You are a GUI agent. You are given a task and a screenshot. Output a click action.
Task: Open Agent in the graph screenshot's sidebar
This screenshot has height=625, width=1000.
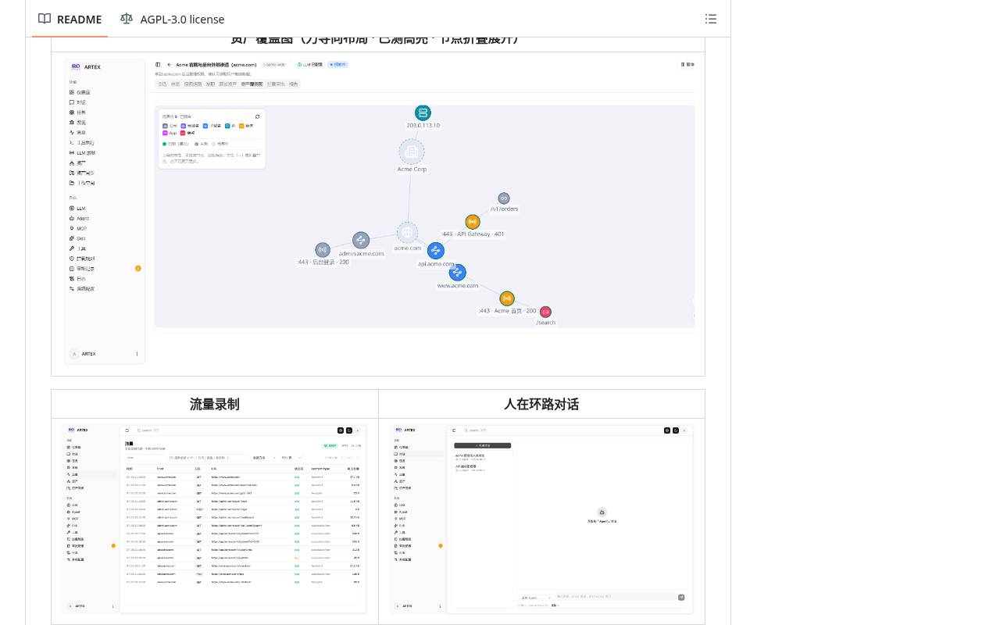coord(79,219)
